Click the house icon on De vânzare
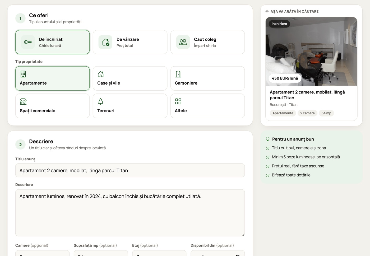 pyautogui.click(x=105, y=42)
